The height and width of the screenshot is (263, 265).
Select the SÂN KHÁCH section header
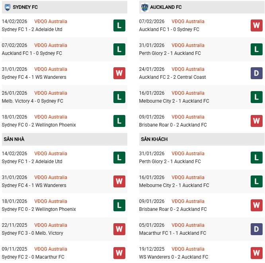pyautogui.click(x=154, y=139)
